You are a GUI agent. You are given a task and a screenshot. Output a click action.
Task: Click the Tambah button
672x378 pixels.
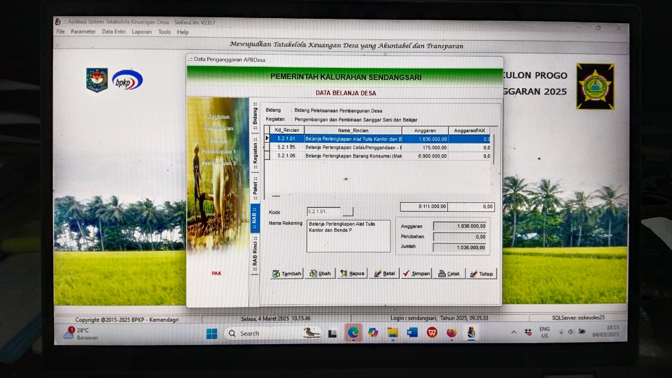[287, 274]
